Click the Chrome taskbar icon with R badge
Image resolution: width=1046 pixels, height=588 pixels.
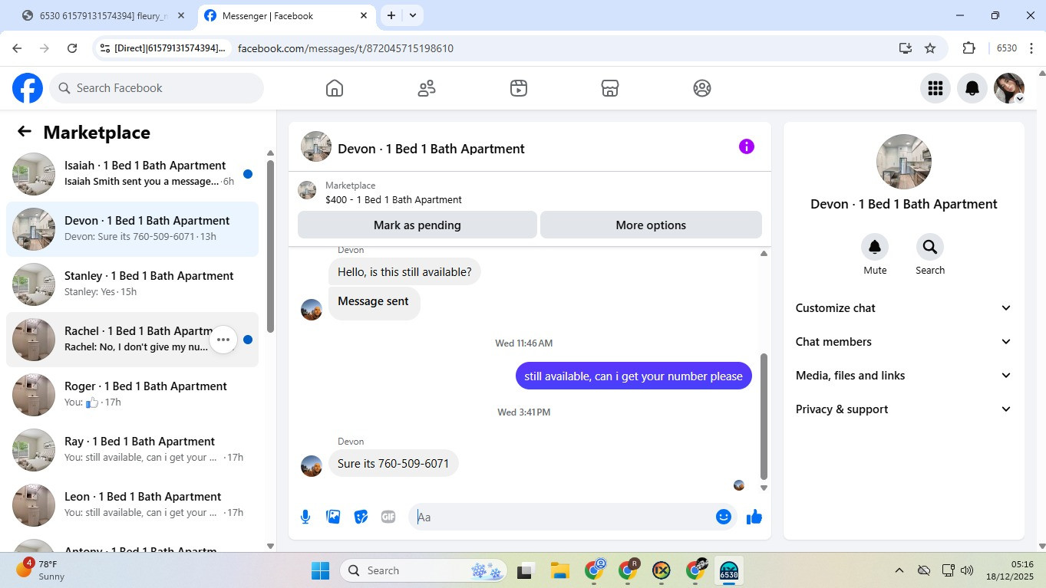[629, 570]
